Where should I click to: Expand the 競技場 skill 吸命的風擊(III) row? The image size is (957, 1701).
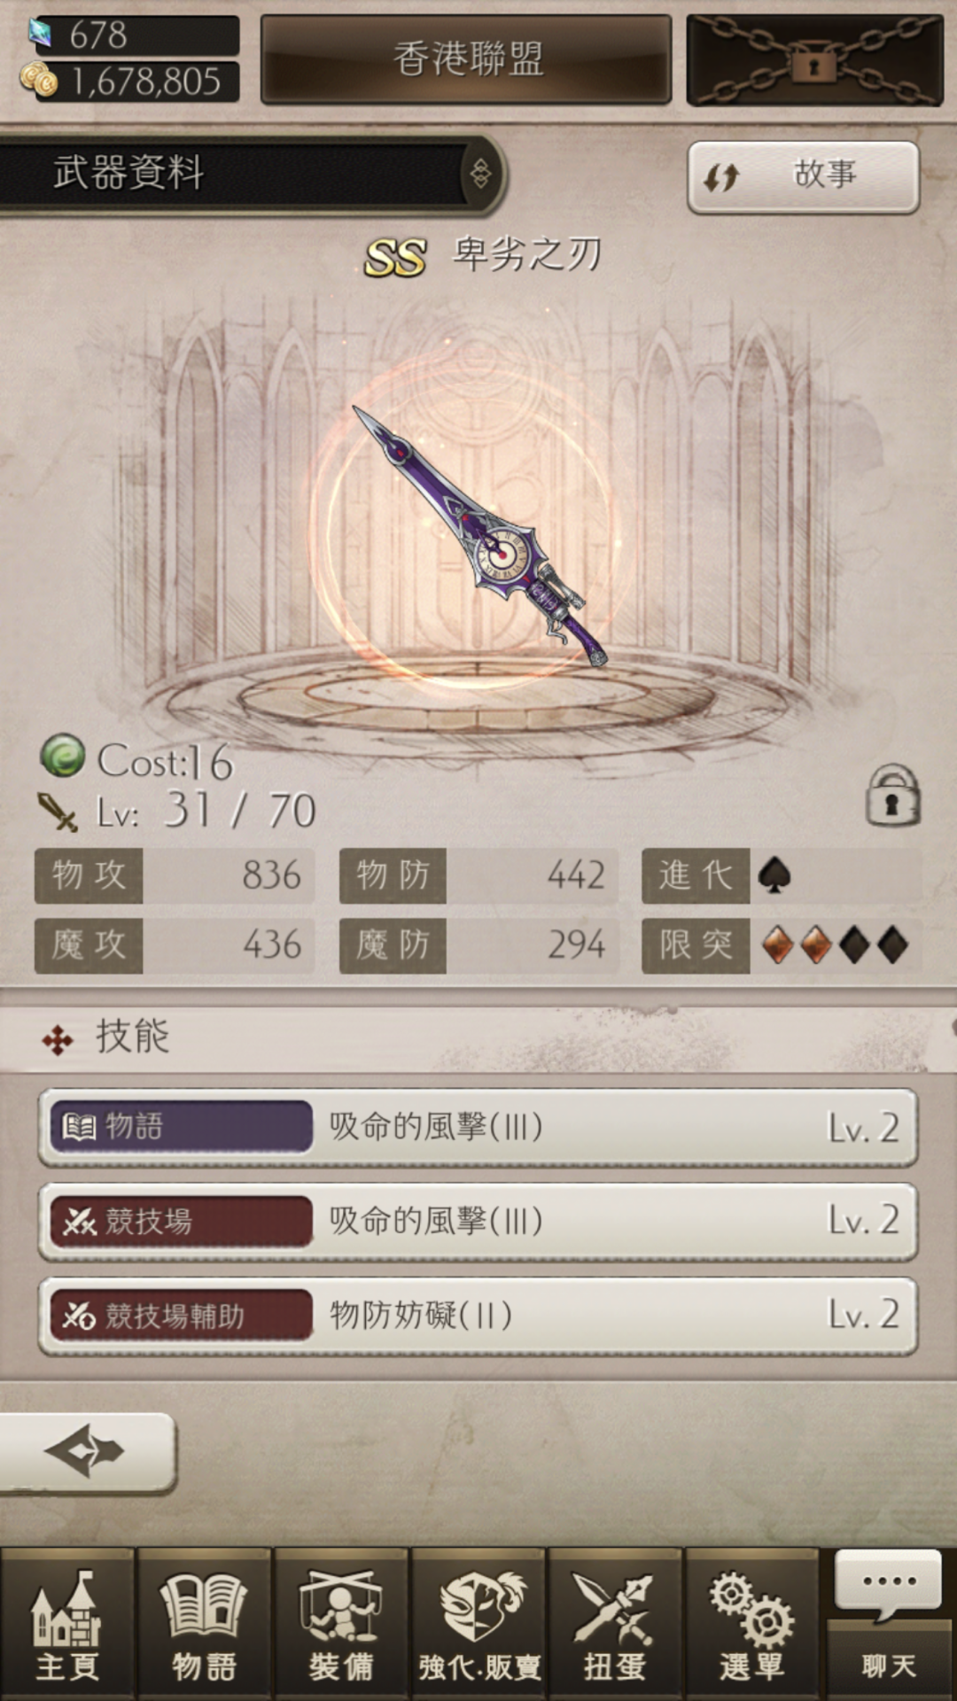478,1221
